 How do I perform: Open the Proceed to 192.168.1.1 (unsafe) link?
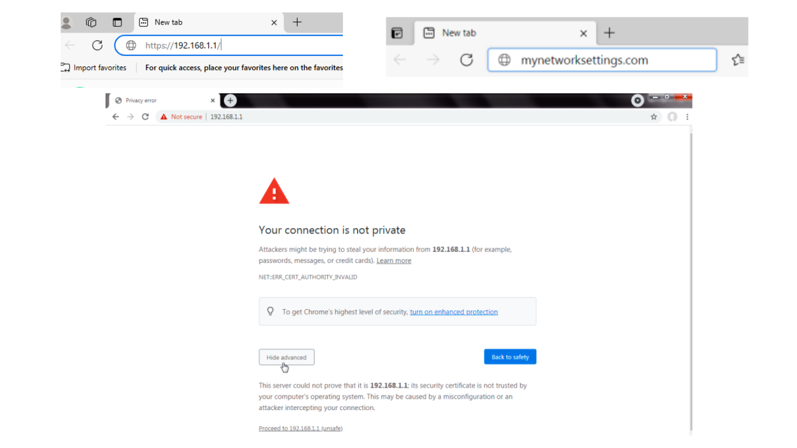click(x=300, y=428)
